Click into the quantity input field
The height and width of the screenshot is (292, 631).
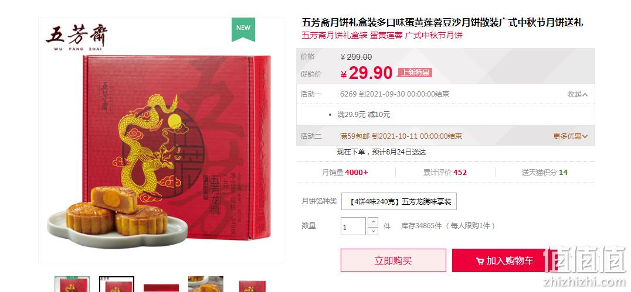(x=354, y=226)
